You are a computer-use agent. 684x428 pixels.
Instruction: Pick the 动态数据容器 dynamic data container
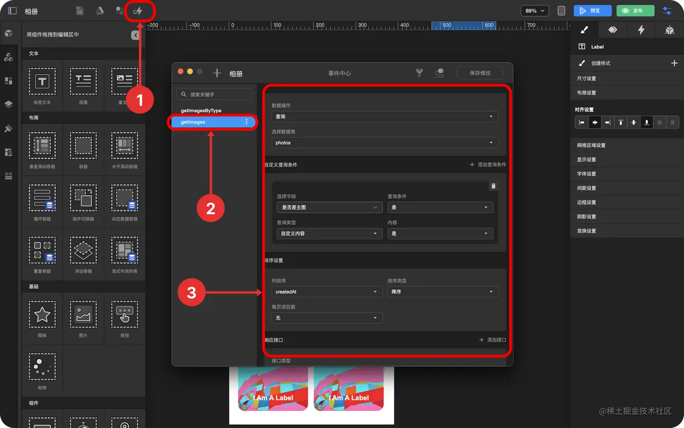(x=124, y=202)
